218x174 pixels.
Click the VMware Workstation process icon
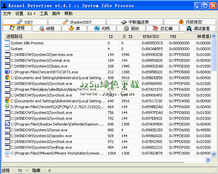7,153
